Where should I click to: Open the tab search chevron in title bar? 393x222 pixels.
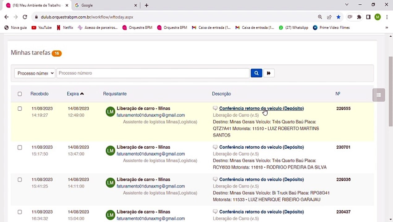(347, 5)
